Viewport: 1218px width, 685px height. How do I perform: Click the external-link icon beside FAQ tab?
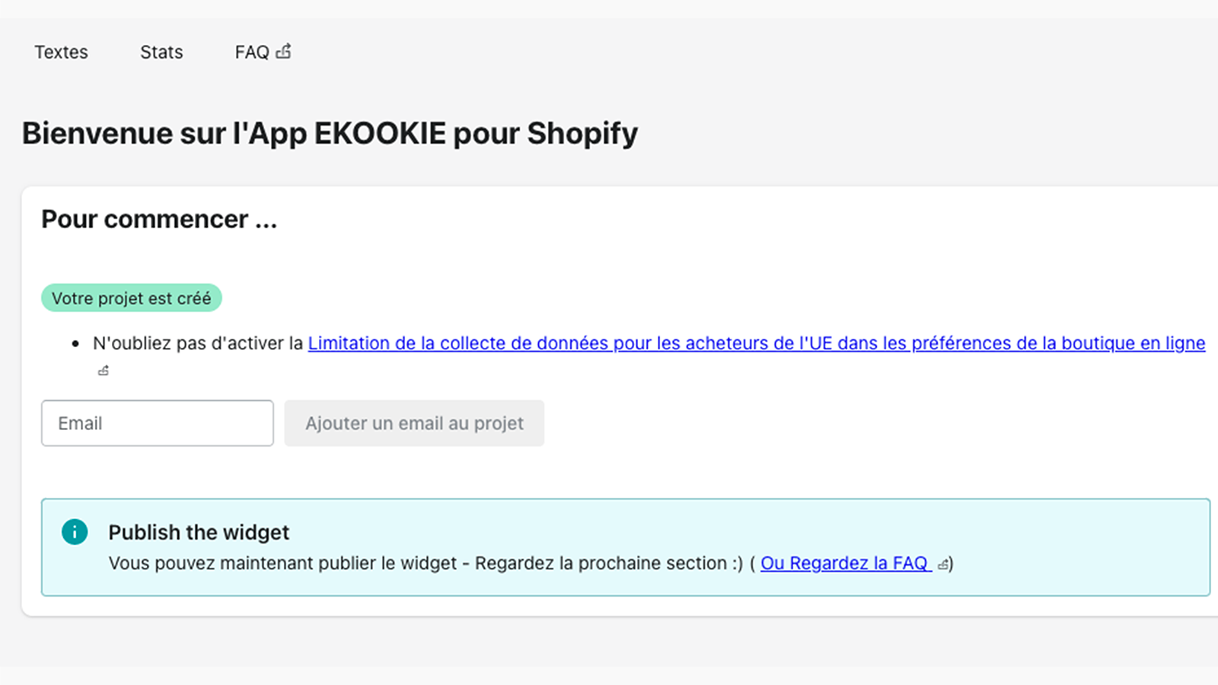tap(284, 51)
